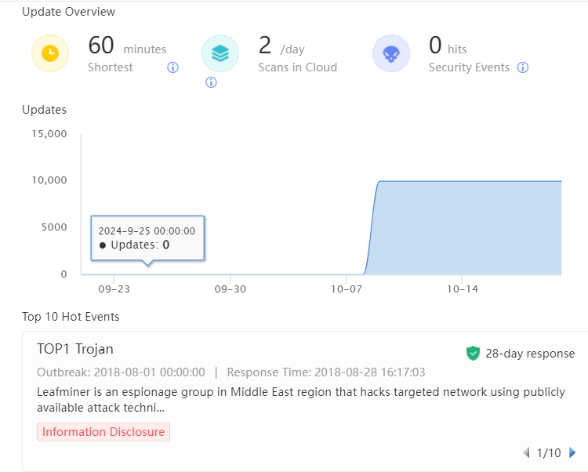The image size is (588, 472).
Task: Click the 10-14 date axis label
Action: pyautogui.click(x=462, y=289)
